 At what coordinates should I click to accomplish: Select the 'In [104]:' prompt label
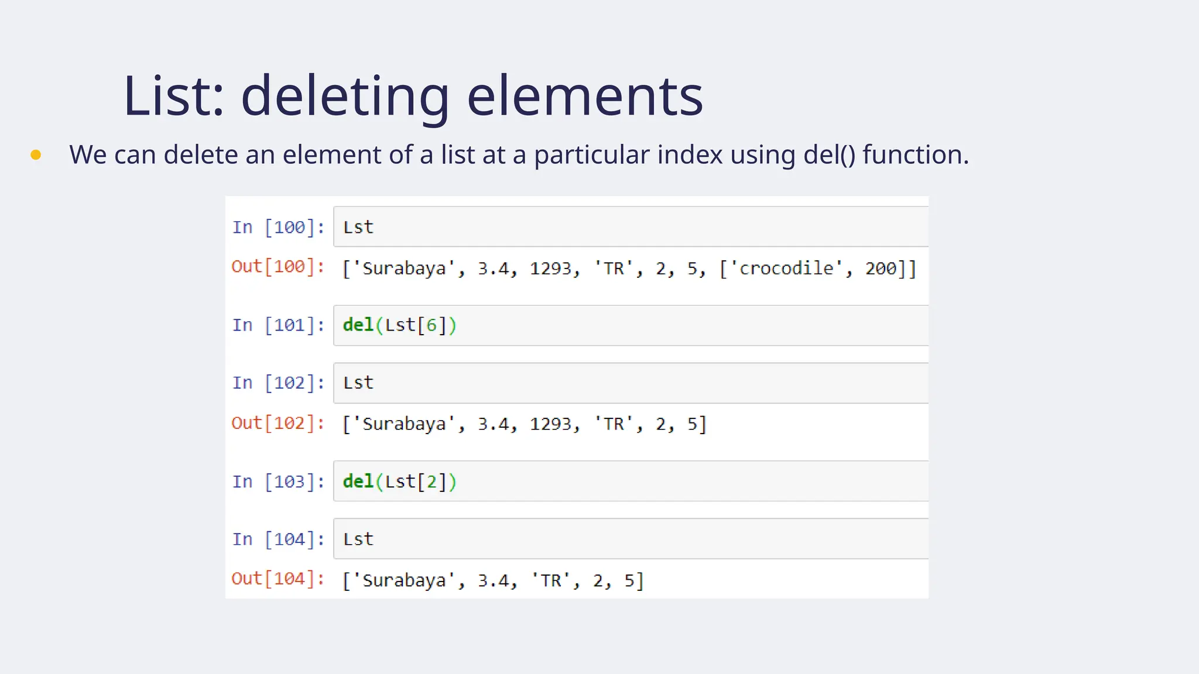278,539
